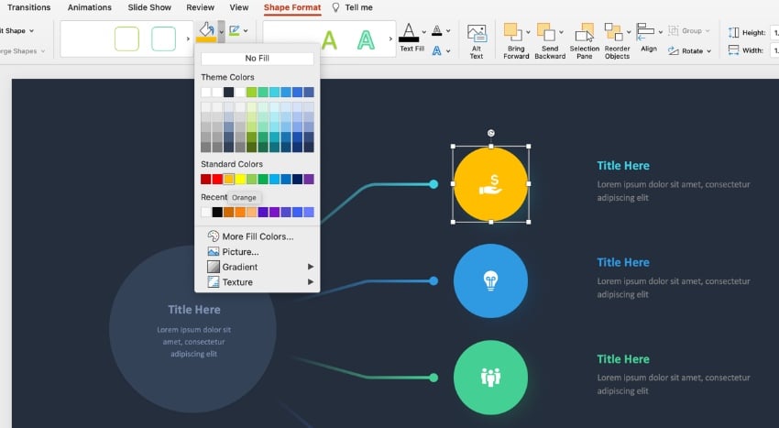Select the blue lightbulb circle shape
This screenshot has width=779, height=428.
tap(490, 280)
